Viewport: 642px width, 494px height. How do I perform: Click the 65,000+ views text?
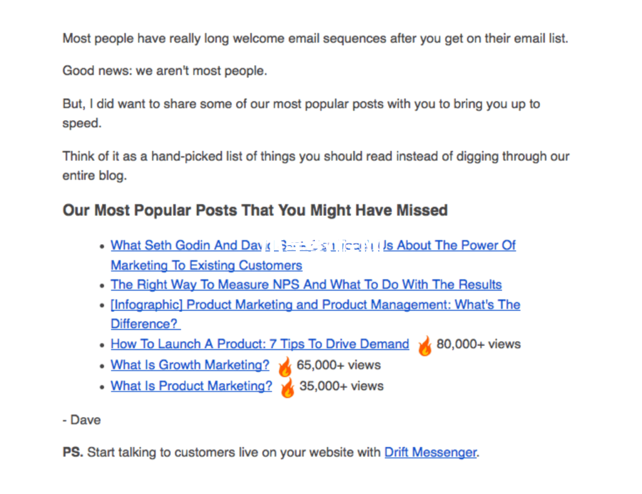click(x=339, y=365)
